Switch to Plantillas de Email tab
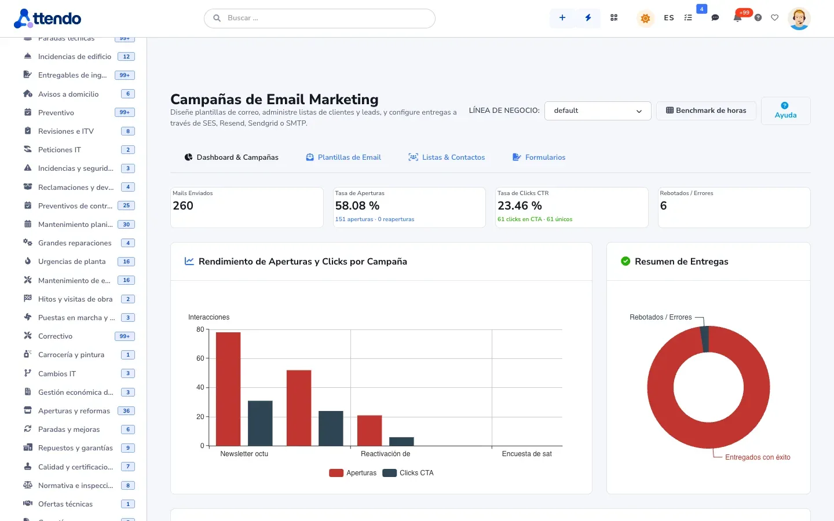Screen dimensions: 834x521 (343, 157)
